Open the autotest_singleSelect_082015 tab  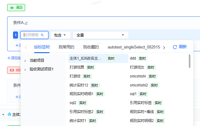point(134,47)
